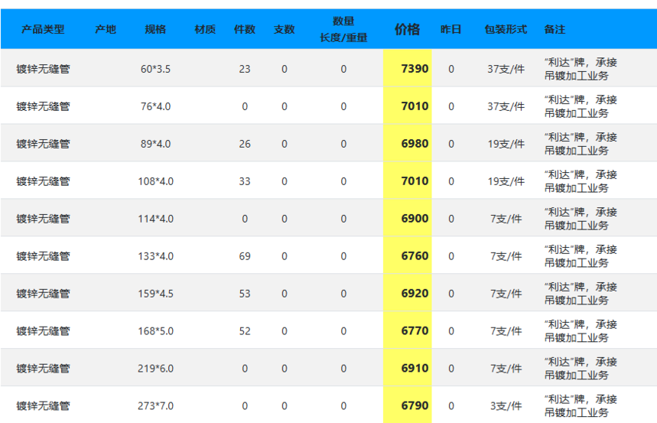Select the 包装形式 column header
This screenshot has height=423, width=657.
click(x=506, y=29)
